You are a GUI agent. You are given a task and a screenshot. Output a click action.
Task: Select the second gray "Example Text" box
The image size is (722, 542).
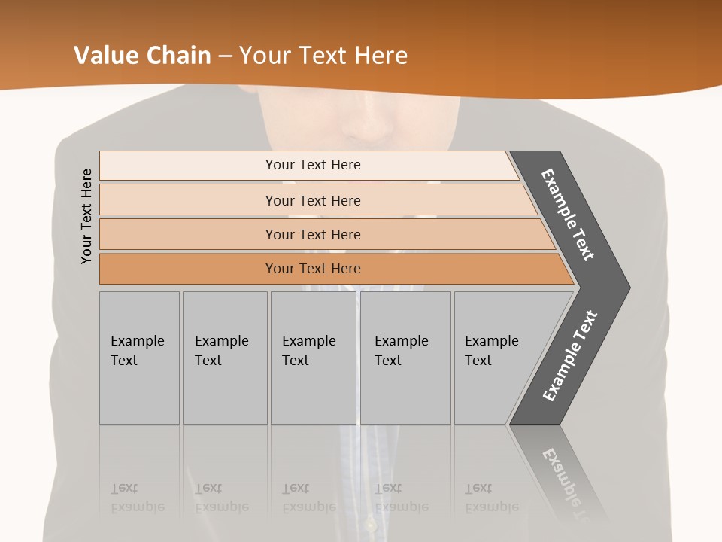pos(224,358)
